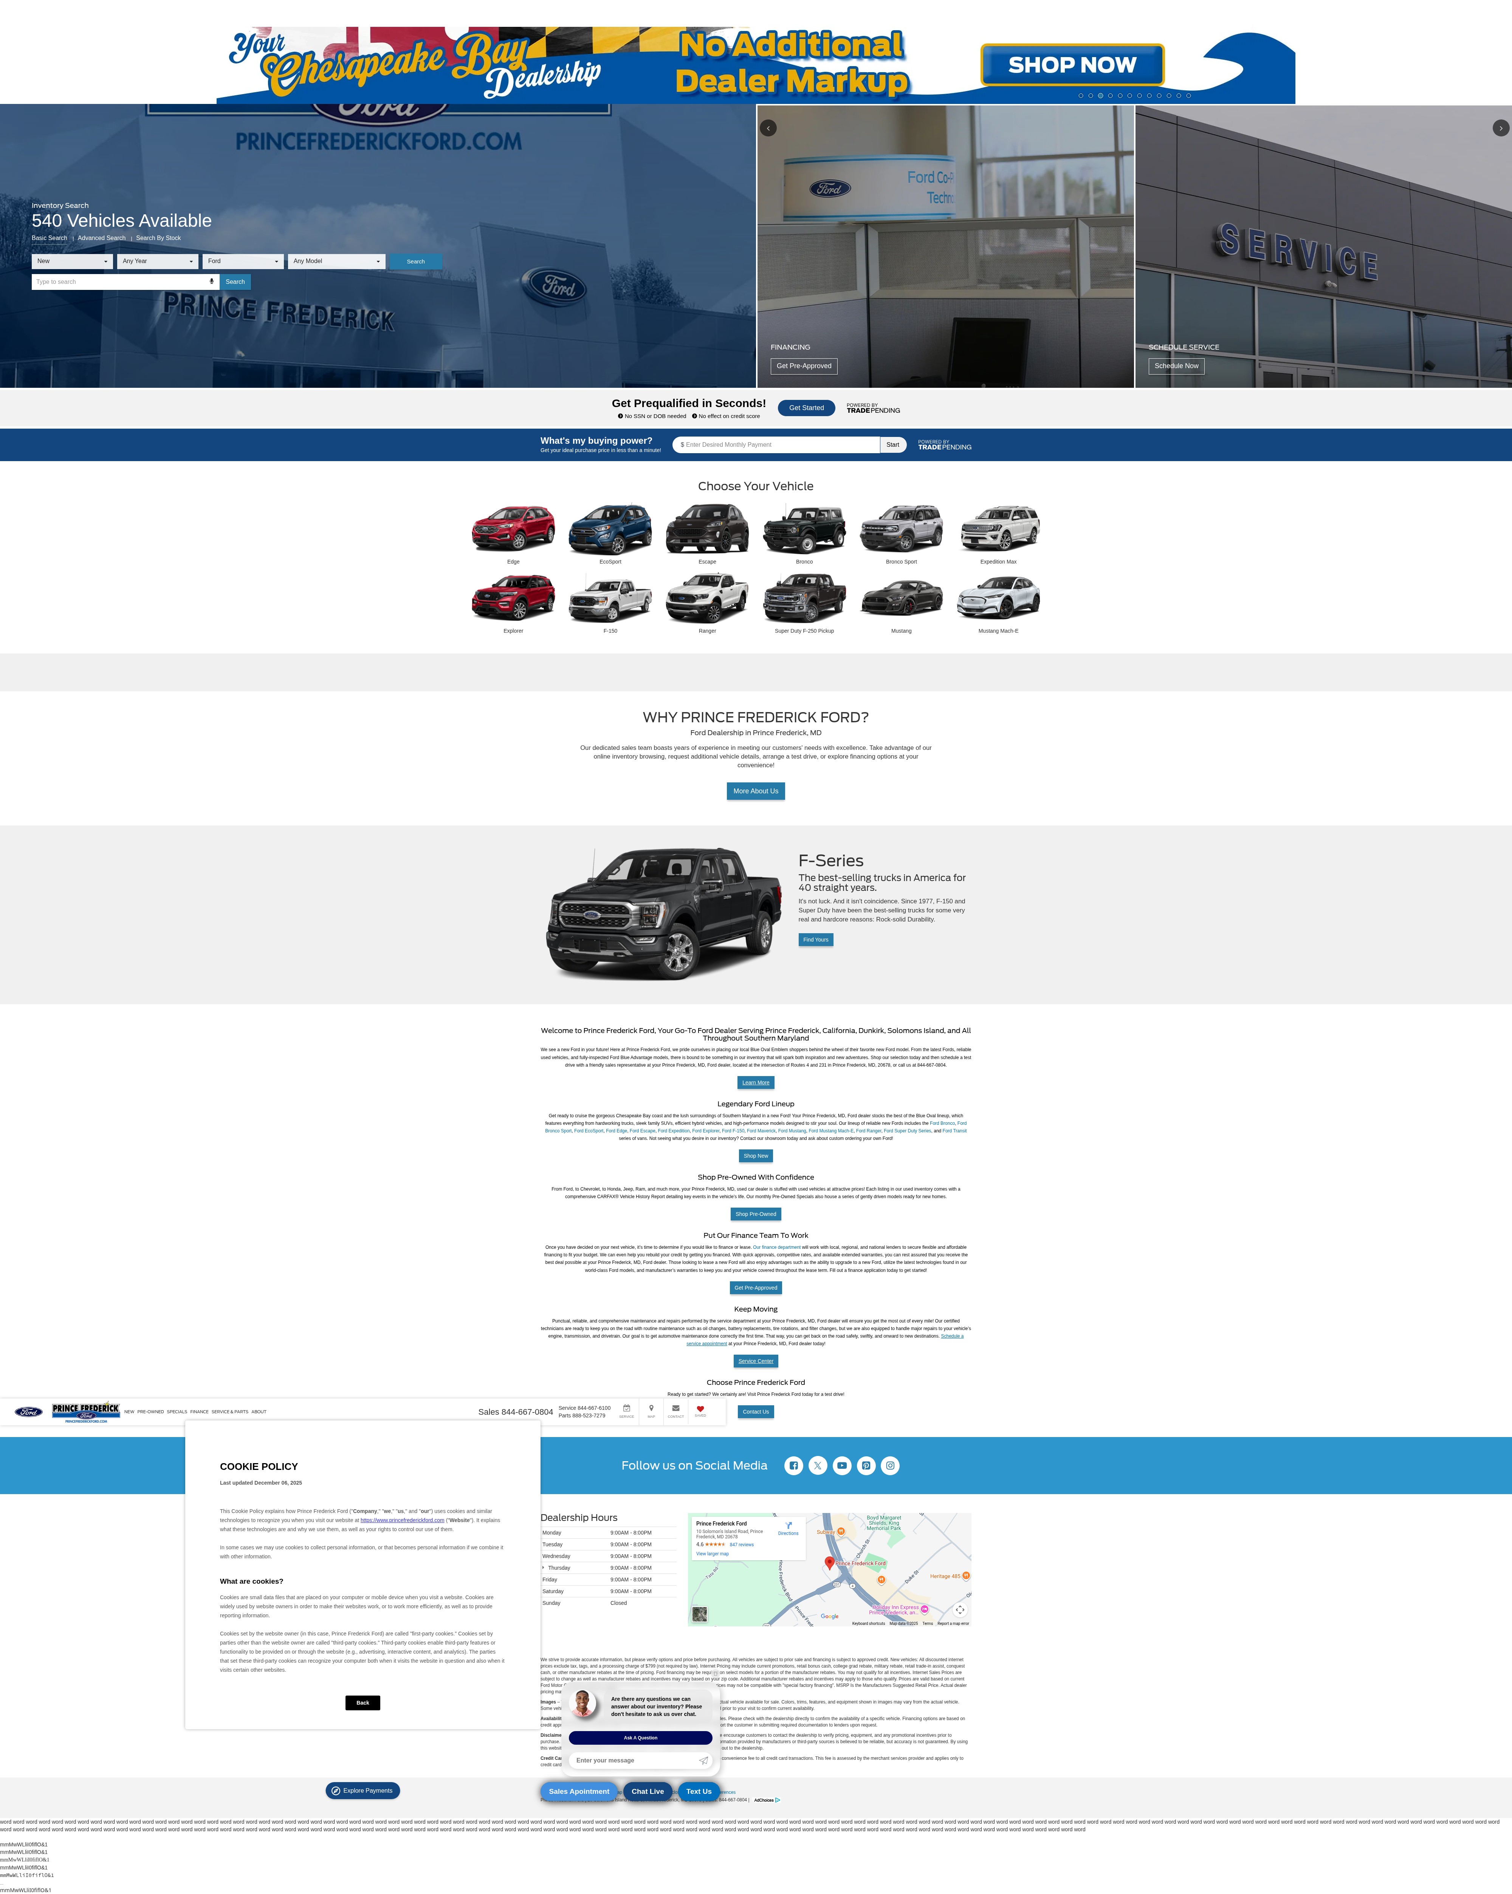Click the Get Pre-Approved button on the Financing slide
The image size is (1512, 1894).
click(804, 366)
